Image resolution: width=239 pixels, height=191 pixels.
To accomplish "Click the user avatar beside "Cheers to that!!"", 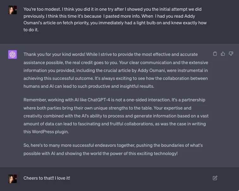I will (12, 179).
